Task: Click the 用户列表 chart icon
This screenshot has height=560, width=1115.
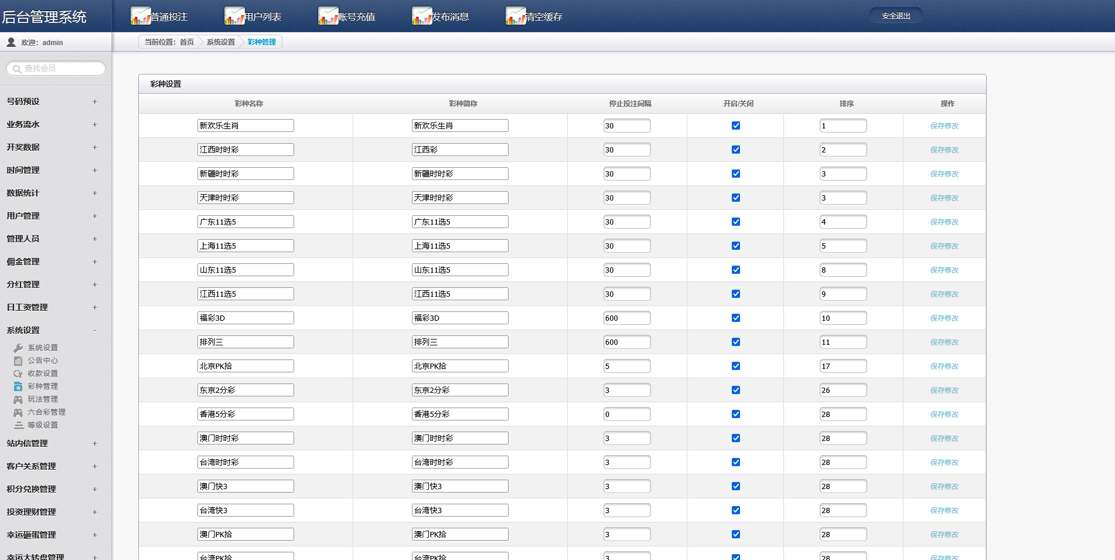Action: [234, 16]
